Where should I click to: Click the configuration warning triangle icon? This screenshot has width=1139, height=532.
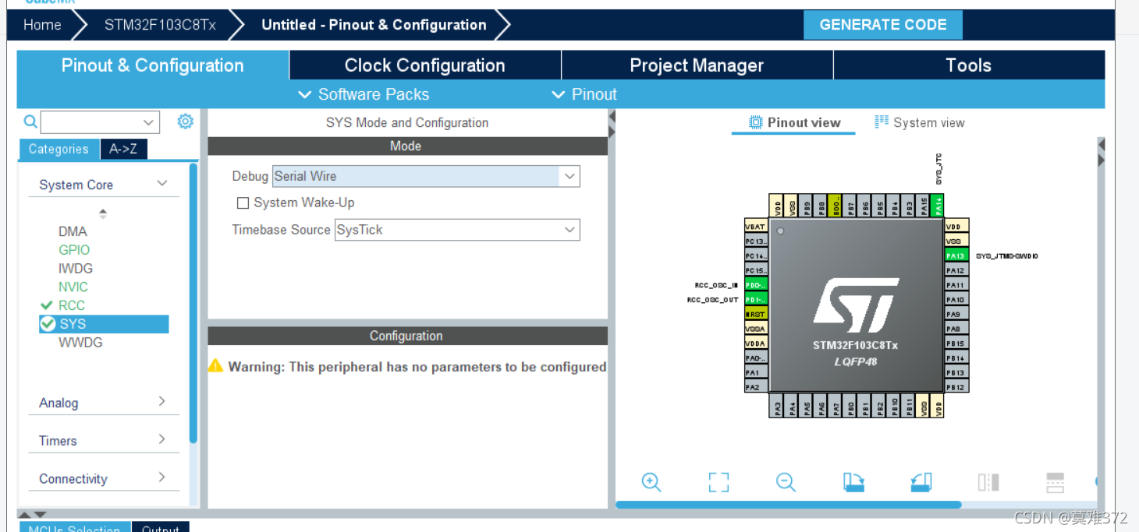pos(215,365)
